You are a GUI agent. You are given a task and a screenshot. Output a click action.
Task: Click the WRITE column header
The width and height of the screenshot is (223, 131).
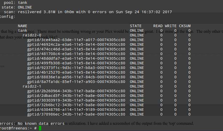[x=171, y=26]
